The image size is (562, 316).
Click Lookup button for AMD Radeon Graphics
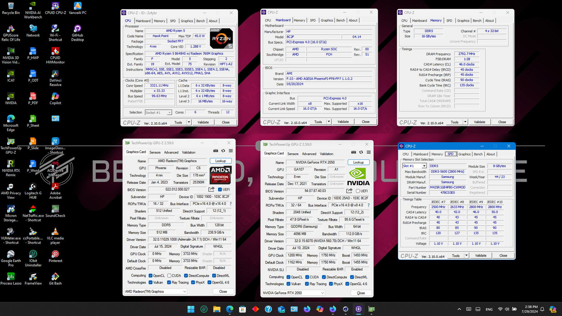(x=221, y=161)
